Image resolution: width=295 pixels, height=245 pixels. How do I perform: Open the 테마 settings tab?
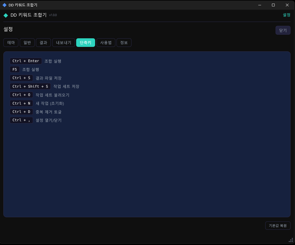point(11,42)
